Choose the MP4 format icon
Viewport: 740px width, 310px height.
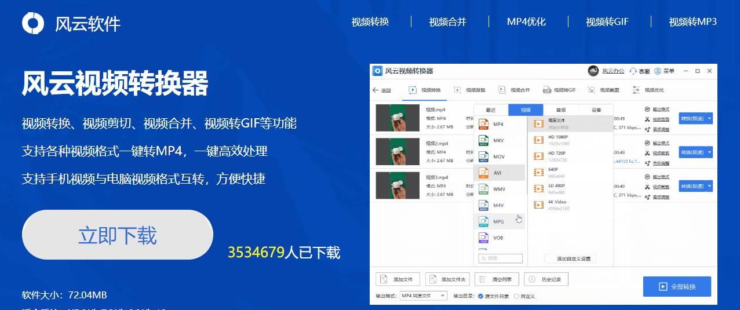click(x=484, y=124)
